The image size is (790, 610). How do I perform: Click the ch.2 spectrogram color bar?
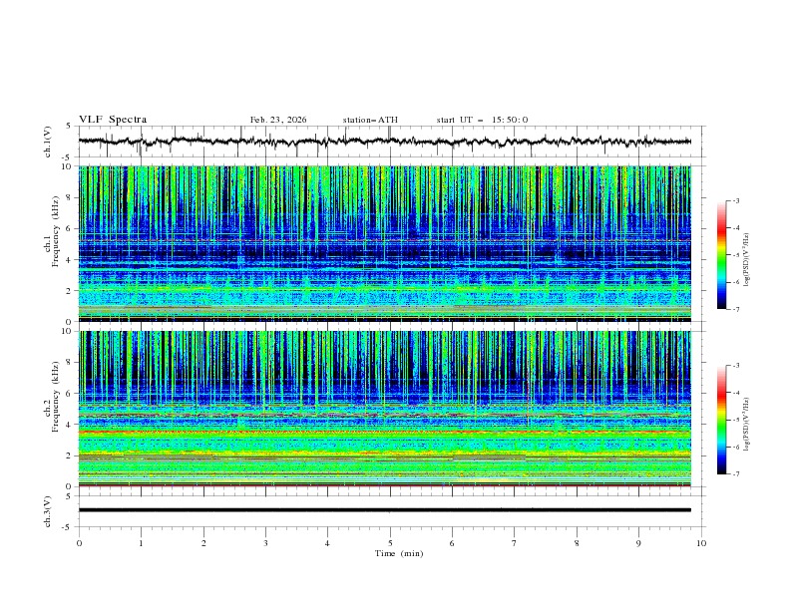tap(721, 420)
